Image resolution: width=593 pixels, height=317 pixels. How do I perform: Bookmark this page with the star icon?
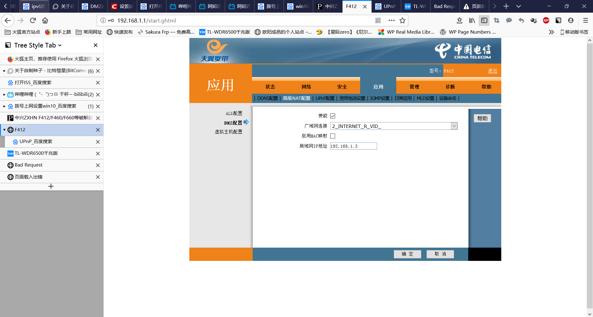pos(402,20)
